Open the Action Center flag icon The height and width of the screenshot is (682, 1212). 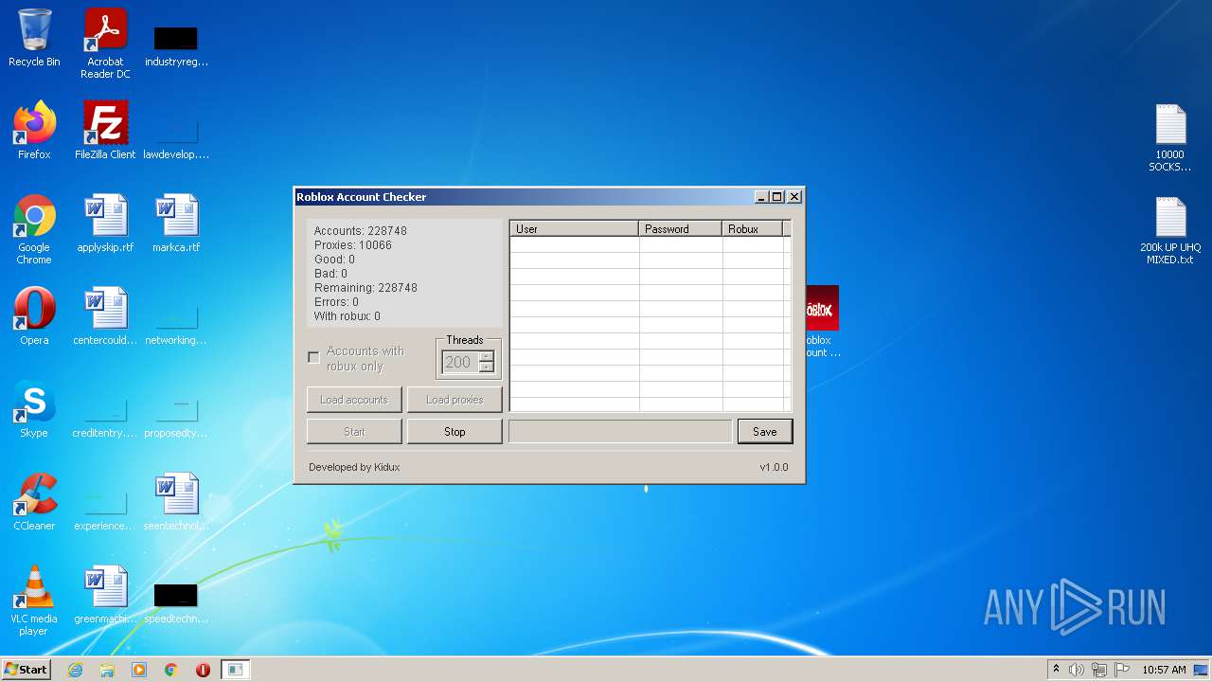point(1122,670)
